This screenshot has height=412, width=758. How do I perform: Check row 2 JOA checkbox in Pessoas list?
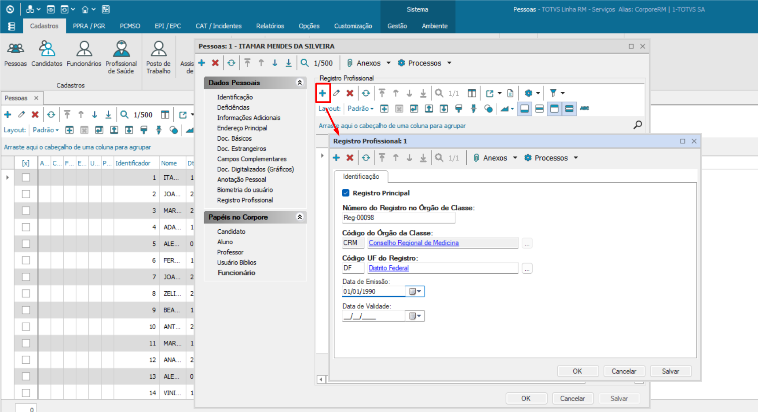click(x=26, y=194)
